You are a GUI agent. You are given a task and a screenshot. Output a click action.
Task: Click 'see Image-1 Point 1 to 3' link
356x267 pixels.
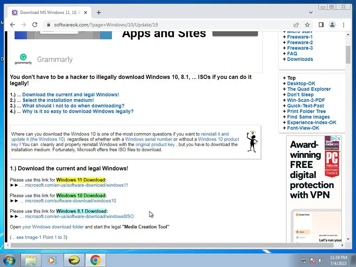tap(41, 237)
